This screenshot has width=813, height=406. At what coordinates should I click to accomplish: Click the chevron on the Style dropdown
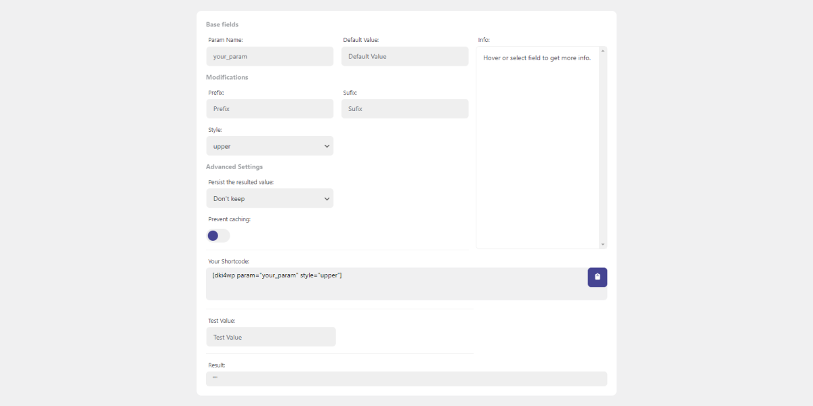point(327,145)
